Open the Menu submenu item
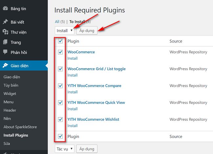Screen dimensions: 213x154 (x=9, y=102)
